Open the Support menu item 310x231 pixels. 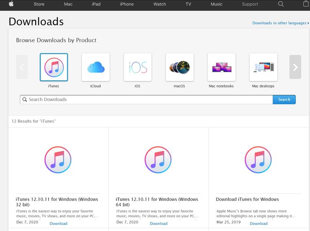[x=250, y=4]
